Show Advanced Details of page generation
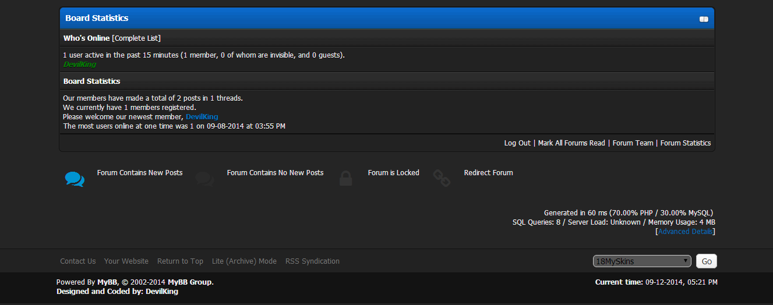The width and height of the screenshot is (773, 305). click(685, 232)
